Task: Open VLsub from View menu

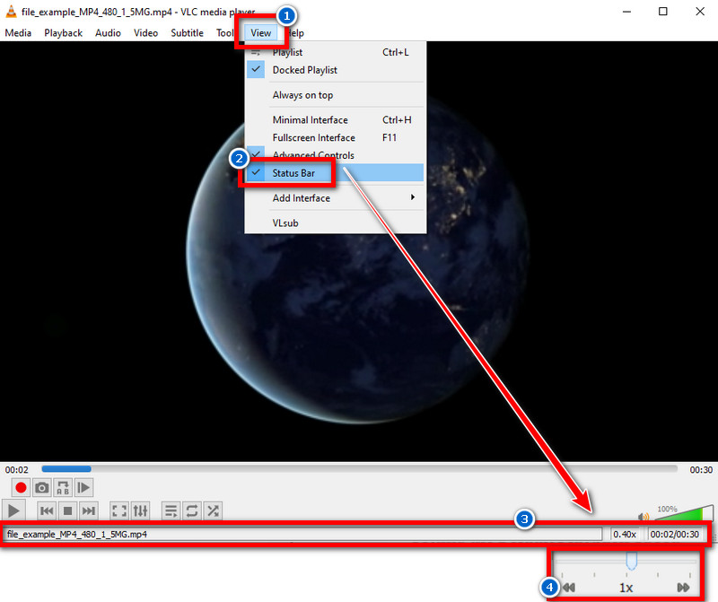Action: [x=336, y=222]
